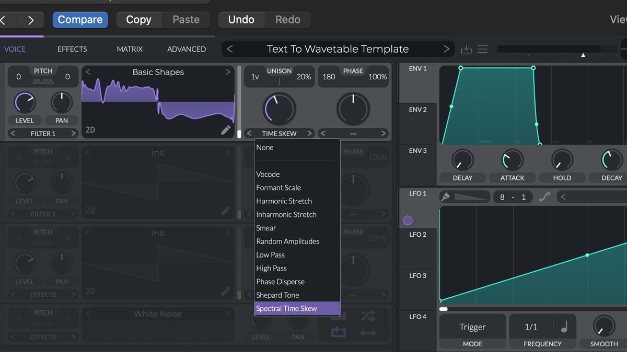This screenshot has height=352, width=627.
Task: Open the Text To Wavetable Template preset browser
Action: coord(338,49)
